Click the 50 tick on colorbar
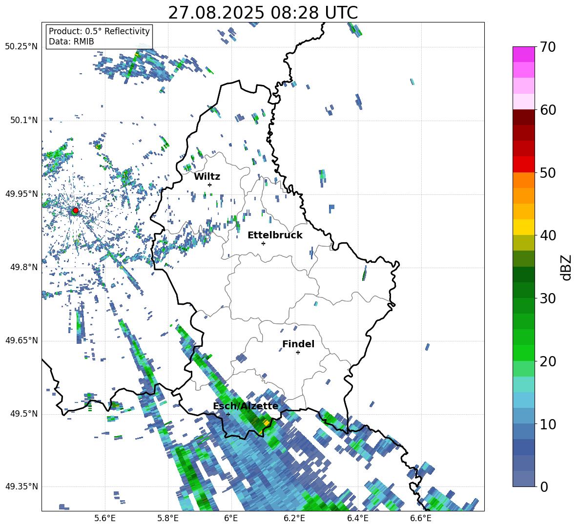This screenshot has height=528, width=578. tap(548, 172)
